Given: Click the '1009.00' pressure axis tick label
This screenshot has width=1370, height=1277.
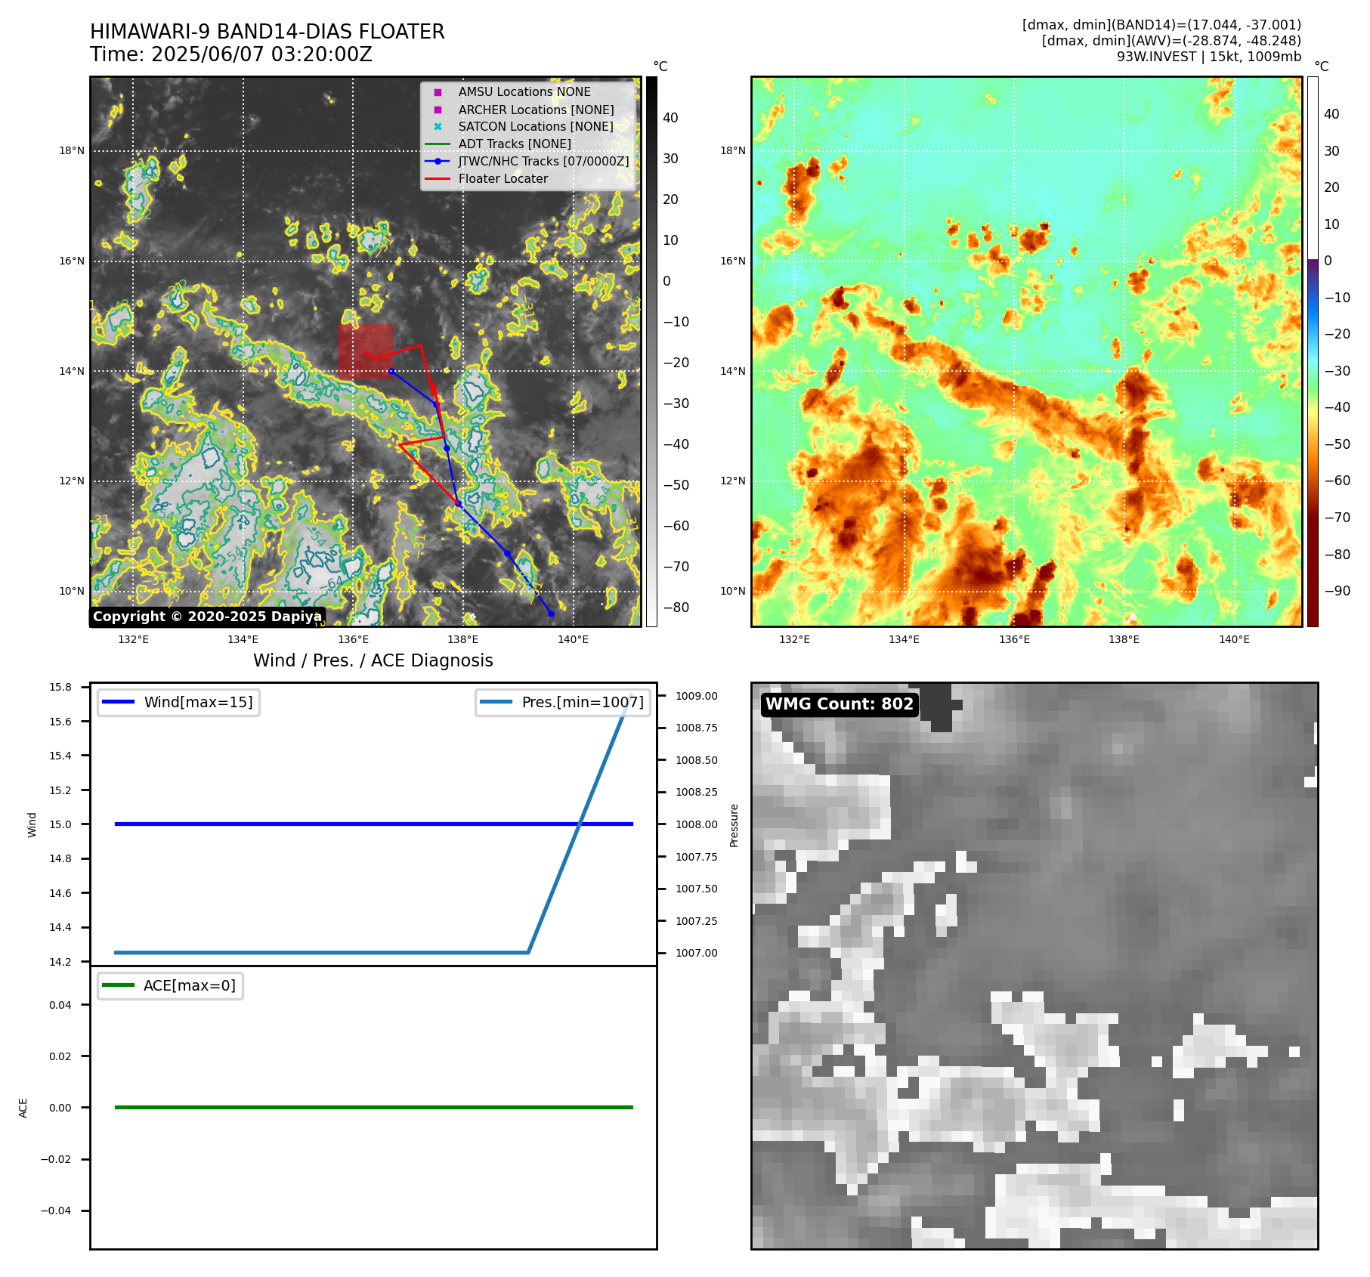Looking at the screenshot, I should (x=697, y=696).
